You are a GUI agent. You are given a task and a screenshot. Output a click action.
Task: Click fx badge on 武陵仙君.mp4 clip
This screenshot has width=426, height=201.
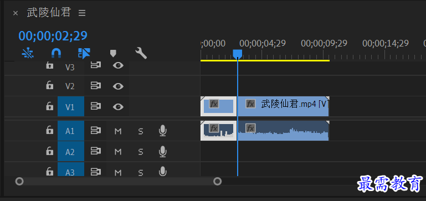(250, 104)
